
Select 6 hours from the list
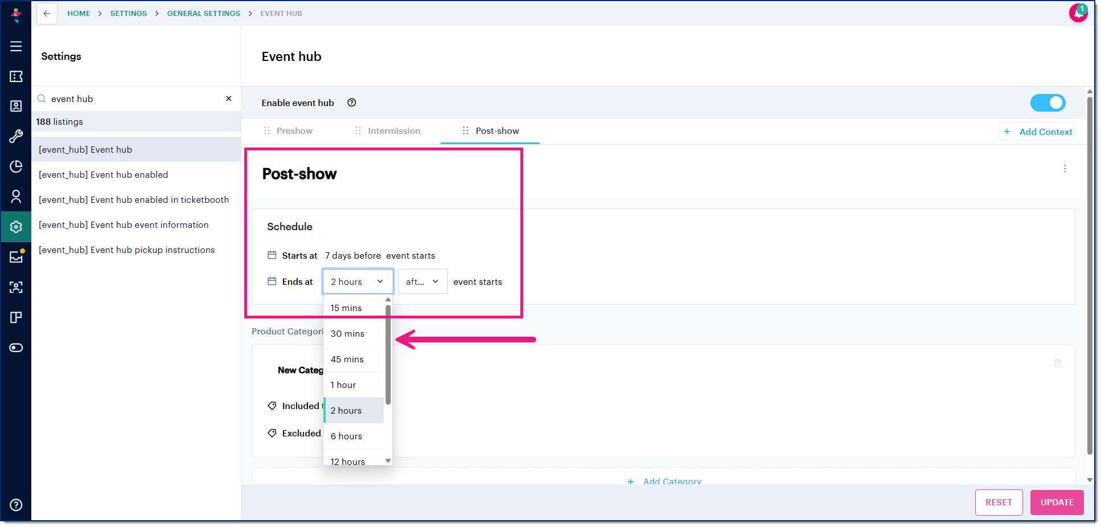354,436
